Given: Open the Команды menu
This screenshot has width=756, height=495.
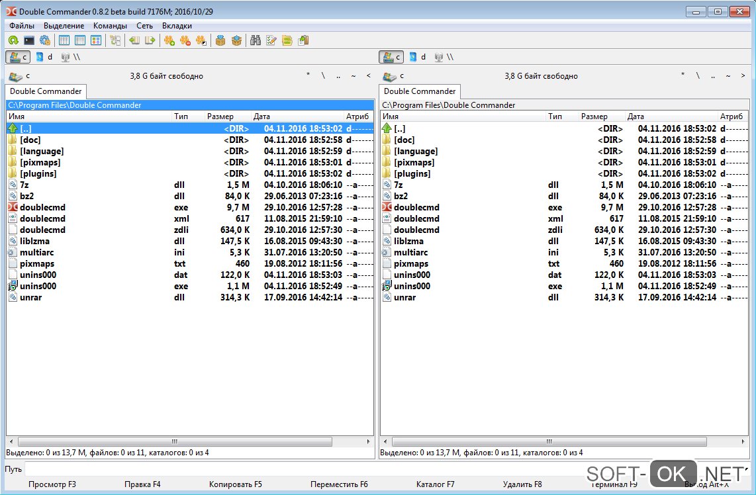Looking at the screenshot, I should click(110, 26).
